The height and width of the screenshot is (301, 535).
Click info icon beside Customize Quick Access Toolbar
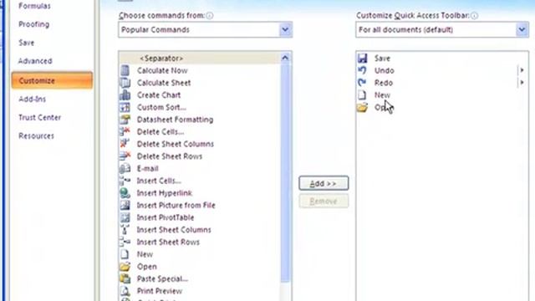(x=474, y=15)
